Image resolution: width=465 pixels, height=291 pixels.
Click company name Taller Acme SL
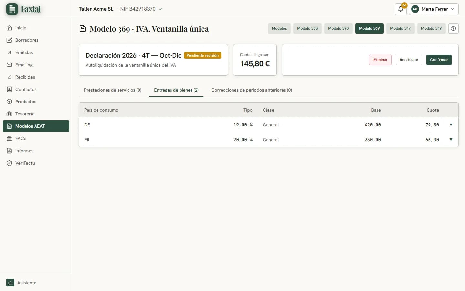96,9
